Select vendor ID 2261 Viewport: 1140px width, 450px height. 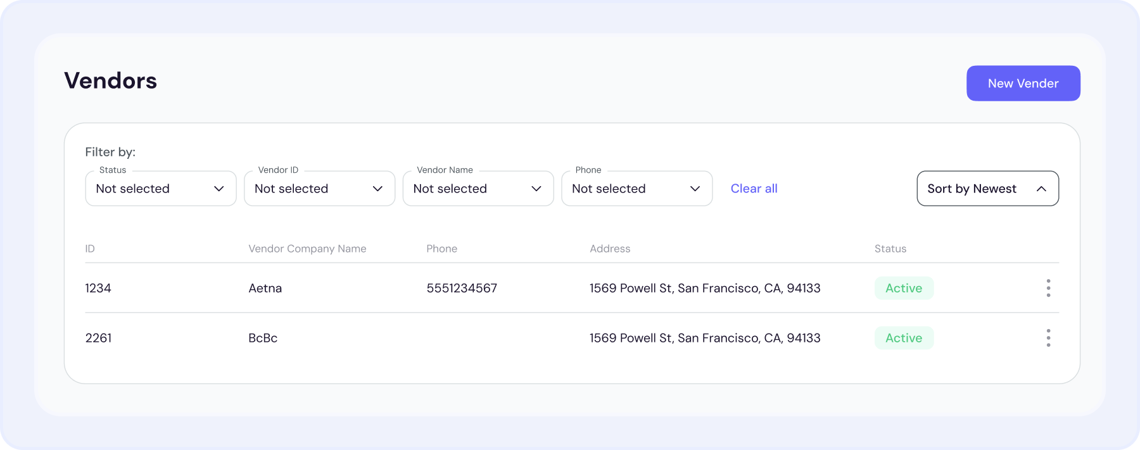click(98, 338)
